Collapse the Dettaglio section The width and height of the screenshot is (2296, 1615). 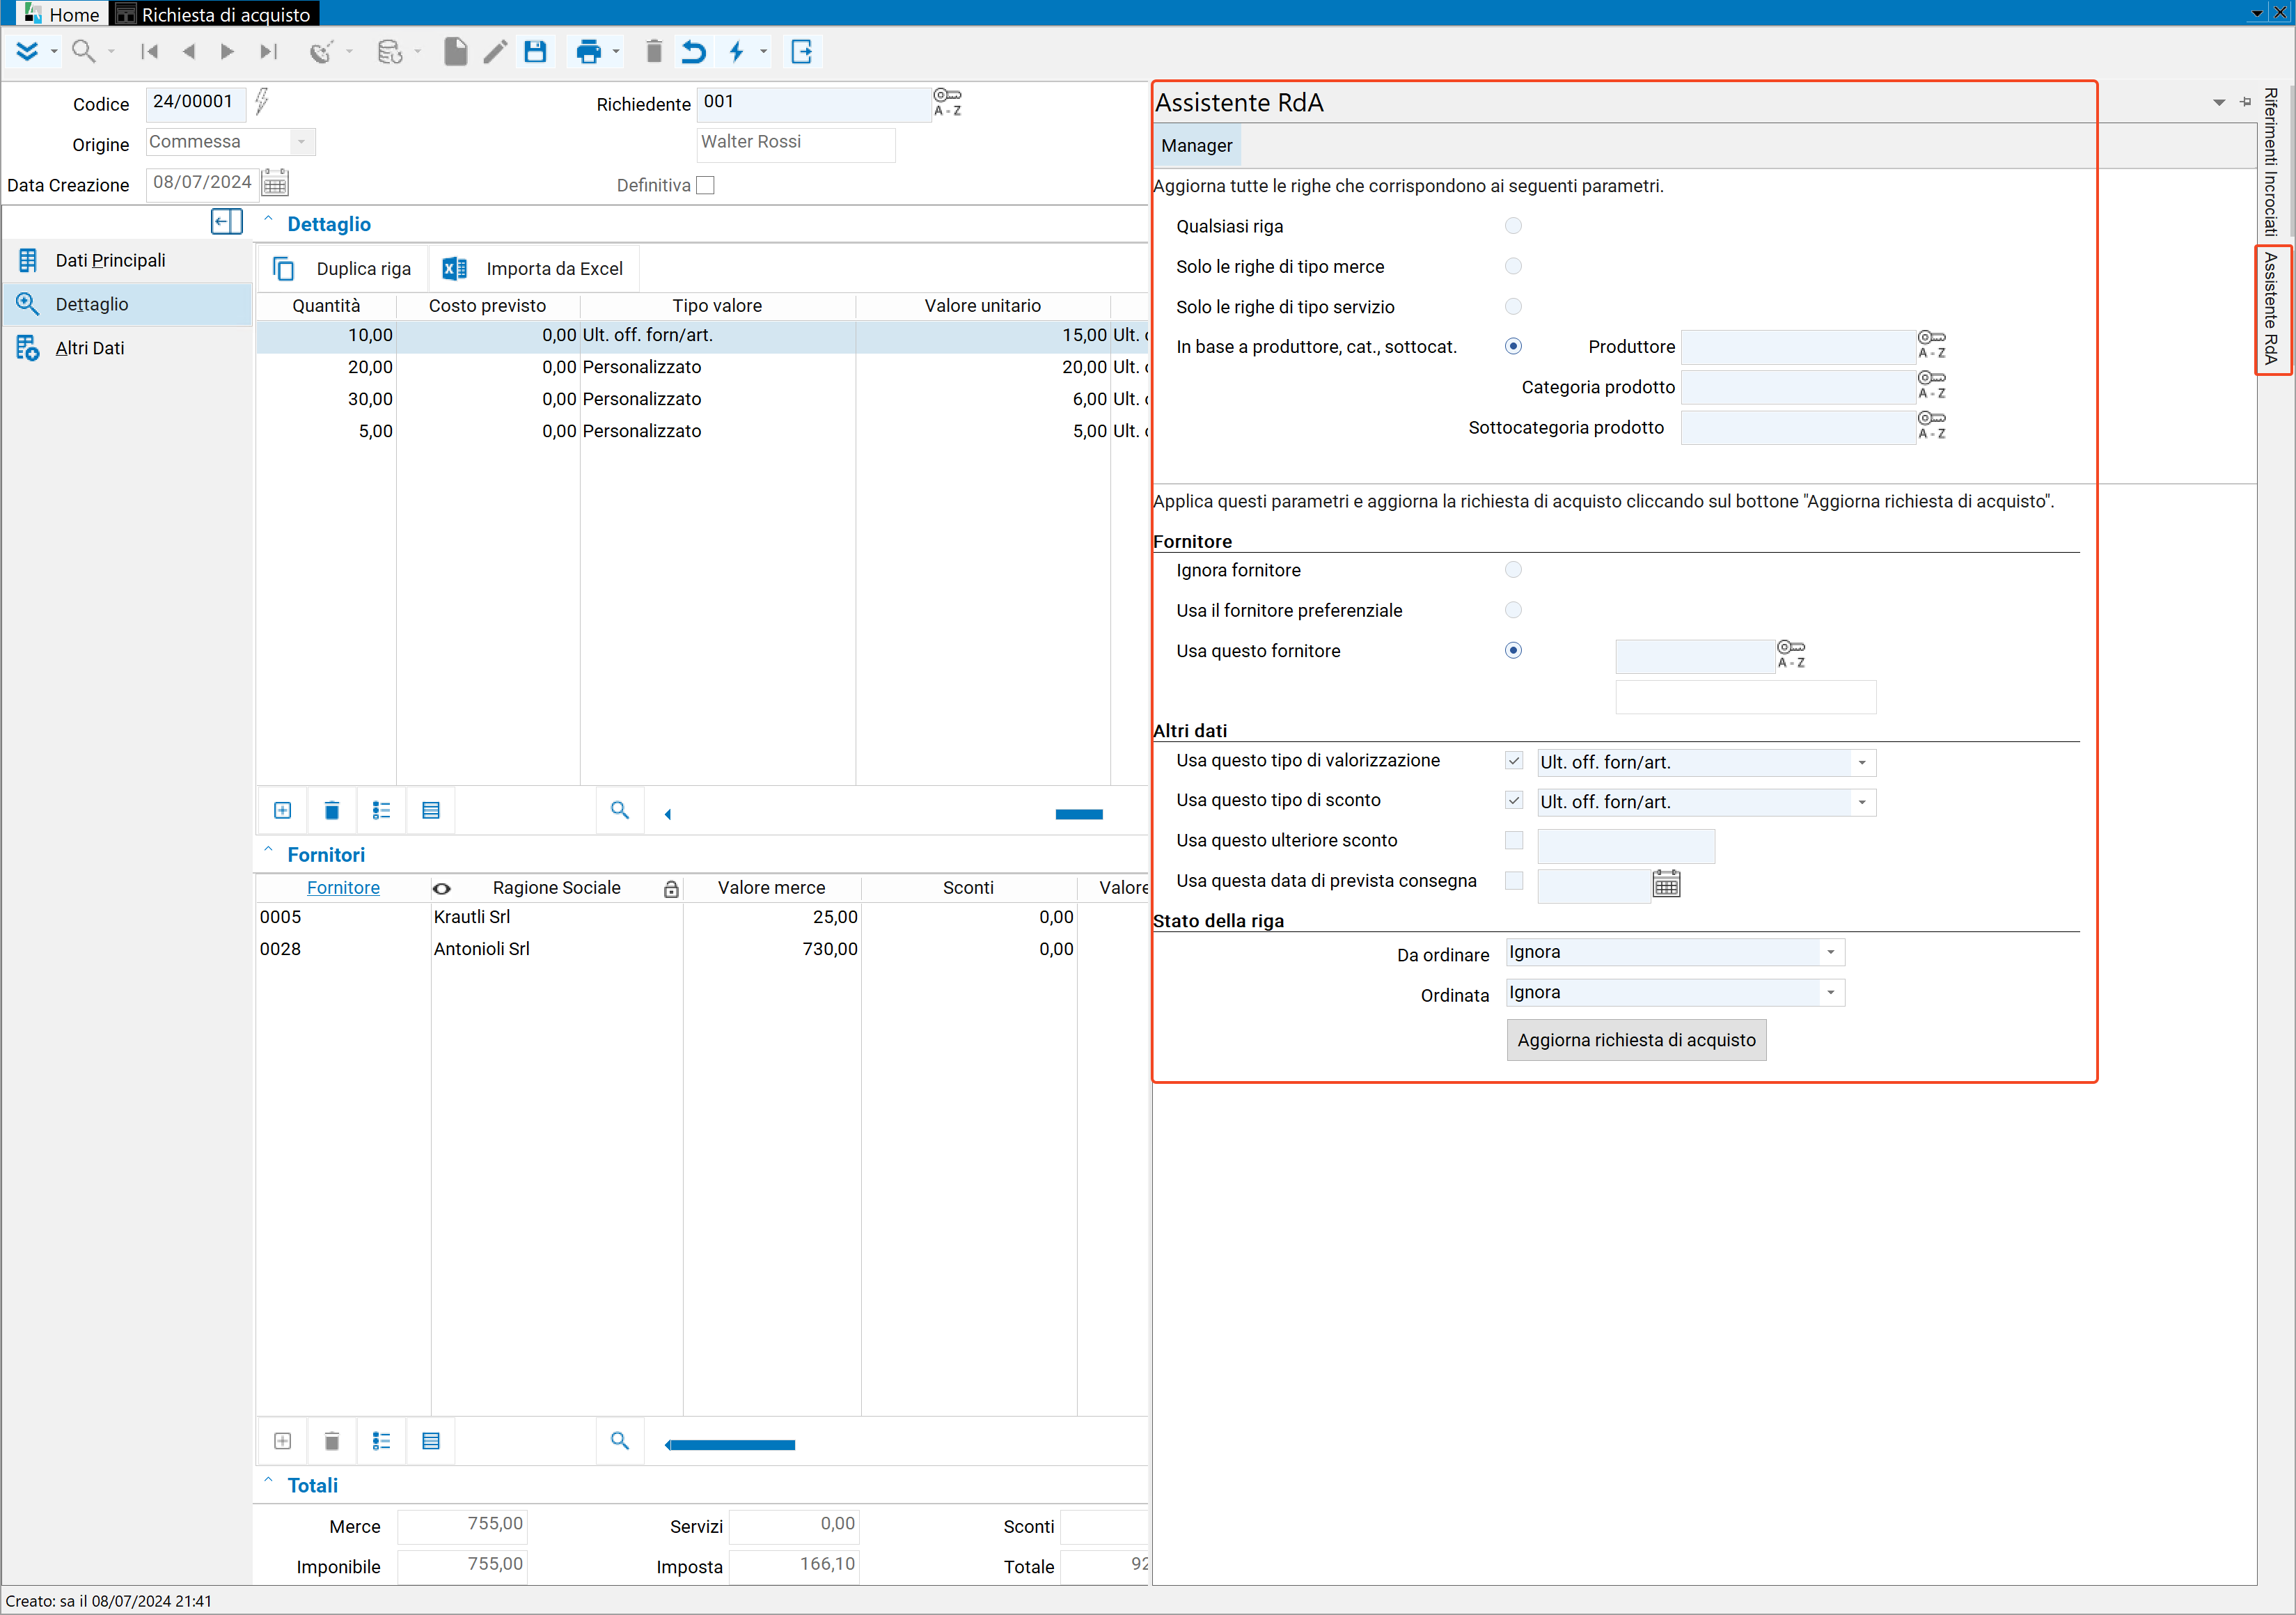pyautogui.click(x=268, y=220)
